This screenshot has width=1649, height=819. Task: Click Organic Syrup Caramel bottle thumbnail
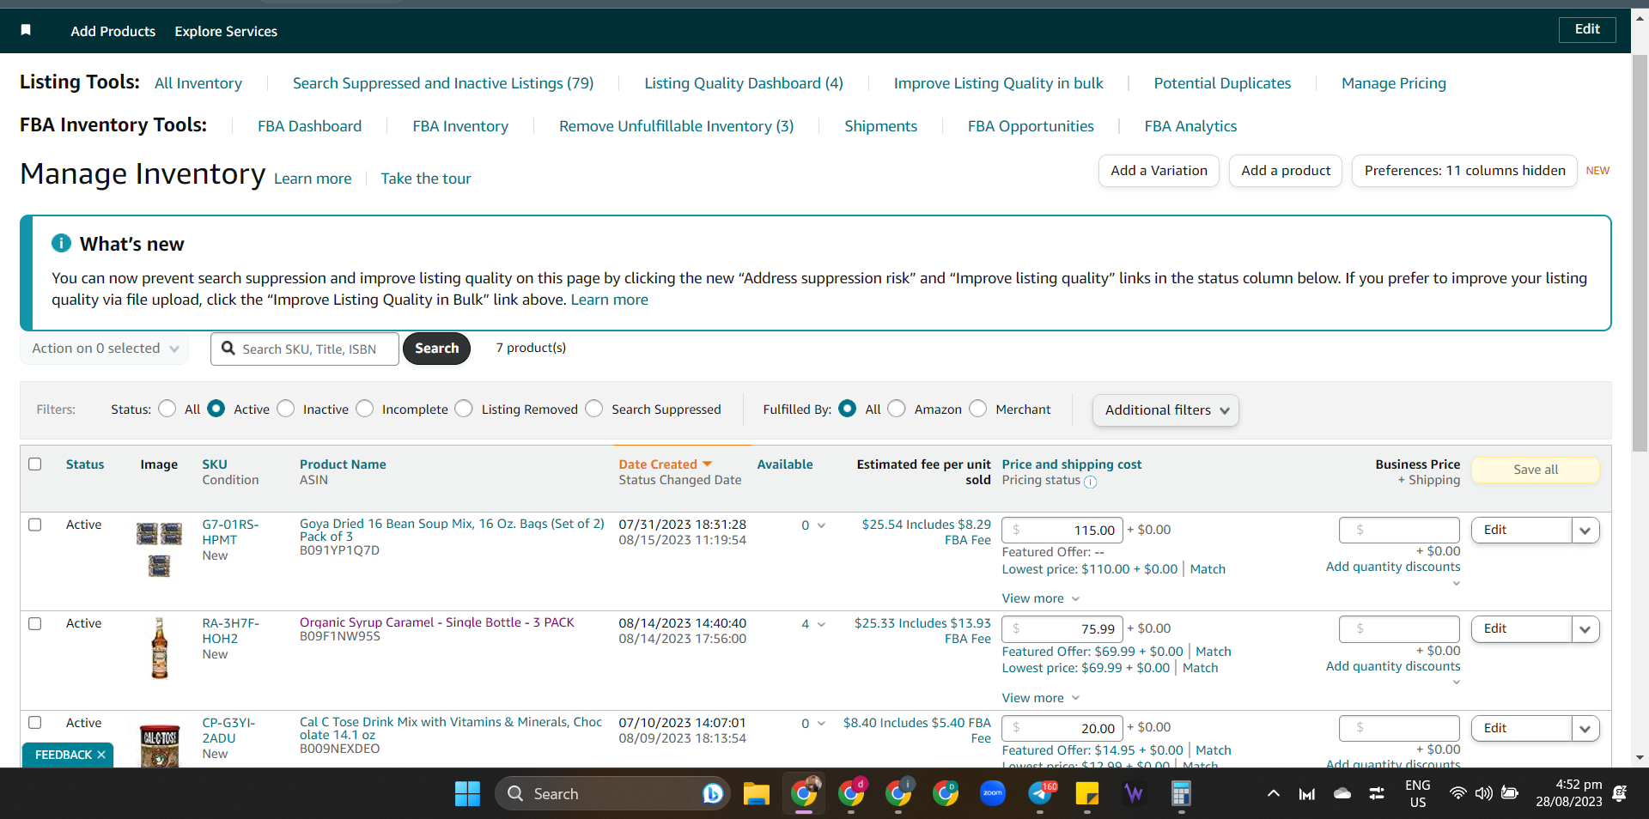[x=160, y=648]
